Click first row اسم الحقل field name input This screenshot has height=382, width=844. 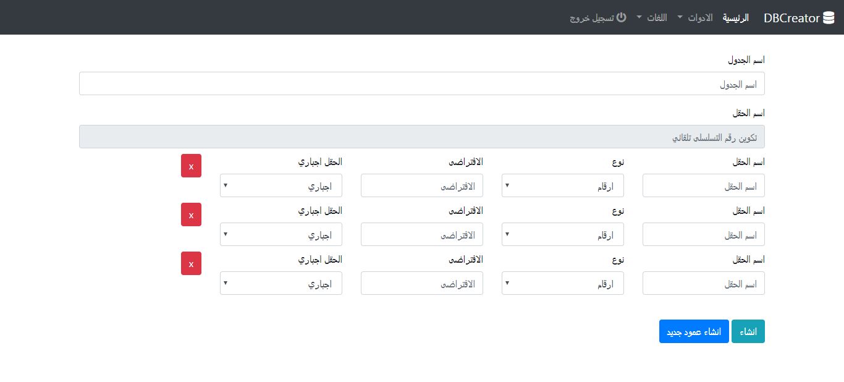703,185
